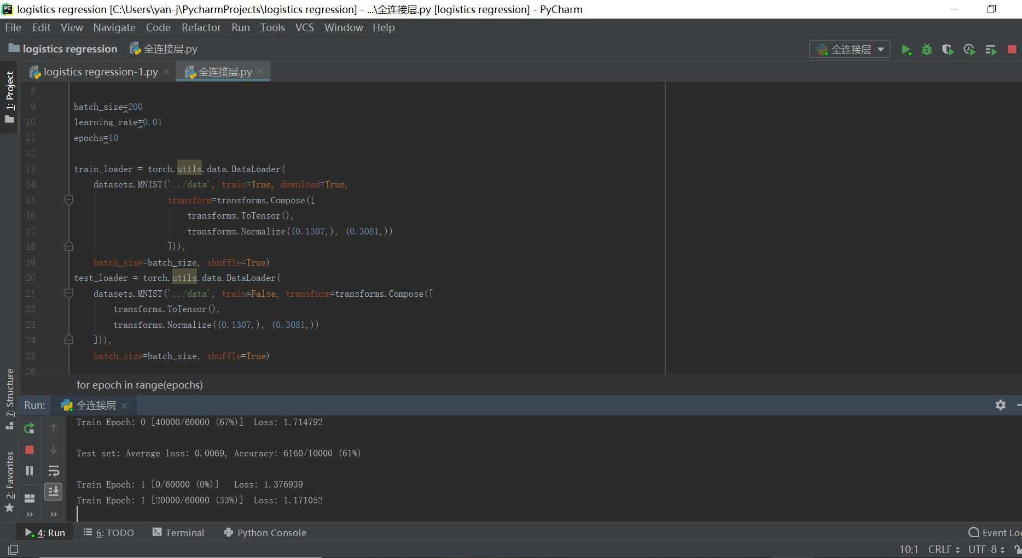Place cursor on the batch_size=200 line
Image resolution: width=1022 pixels, height=558 pixels.
108,107
